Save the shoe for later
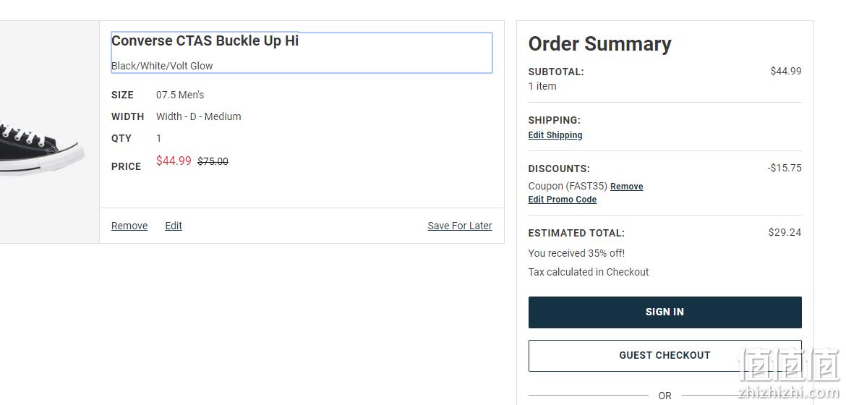The height and width of the screenshot is (405, 846). pyautogui.click(x=460, y=226)
